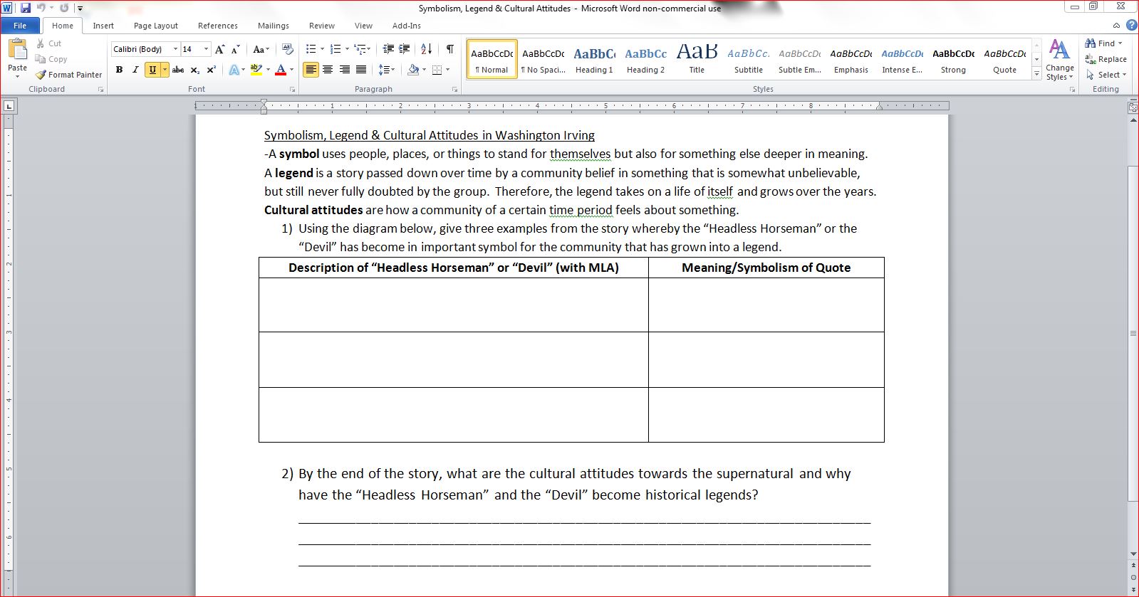Click the first empty description table cell
This screenshot has height=597, width=1139.
click(x=454, y=305)
